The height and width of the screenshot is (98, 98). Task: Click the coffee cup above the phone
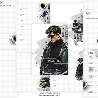[43, 6]
